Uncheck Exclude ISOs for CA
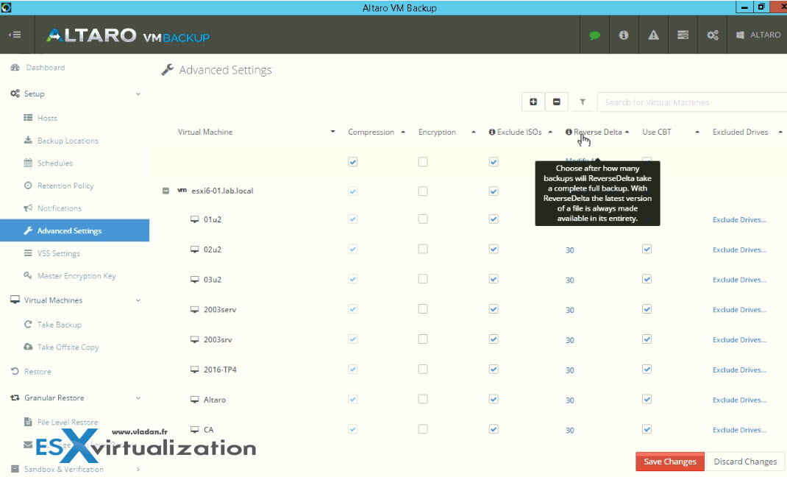The image size is (787, 477). (494, 429)
